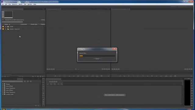
Task: Switch Project panel to Icon View
Action: (x=5, y=76)
